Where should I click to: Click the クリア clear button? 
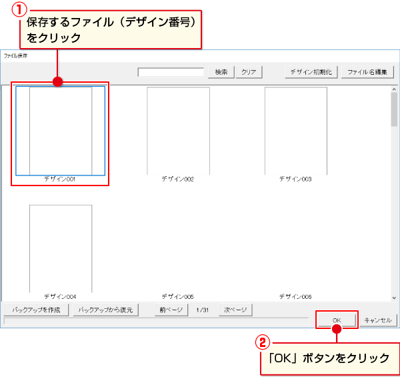pyautogui.click(x=249, y=72)
